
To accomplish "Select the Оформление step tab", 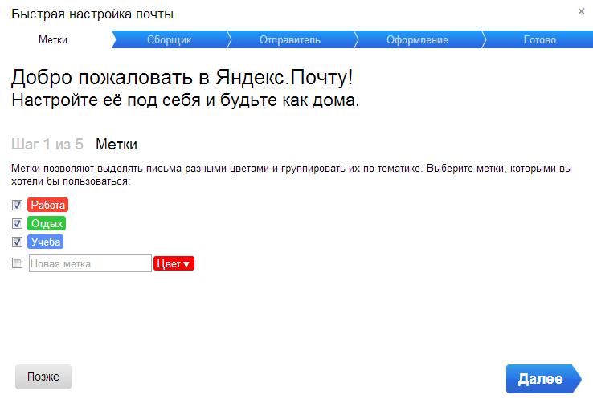I will [x=416, y=40].
